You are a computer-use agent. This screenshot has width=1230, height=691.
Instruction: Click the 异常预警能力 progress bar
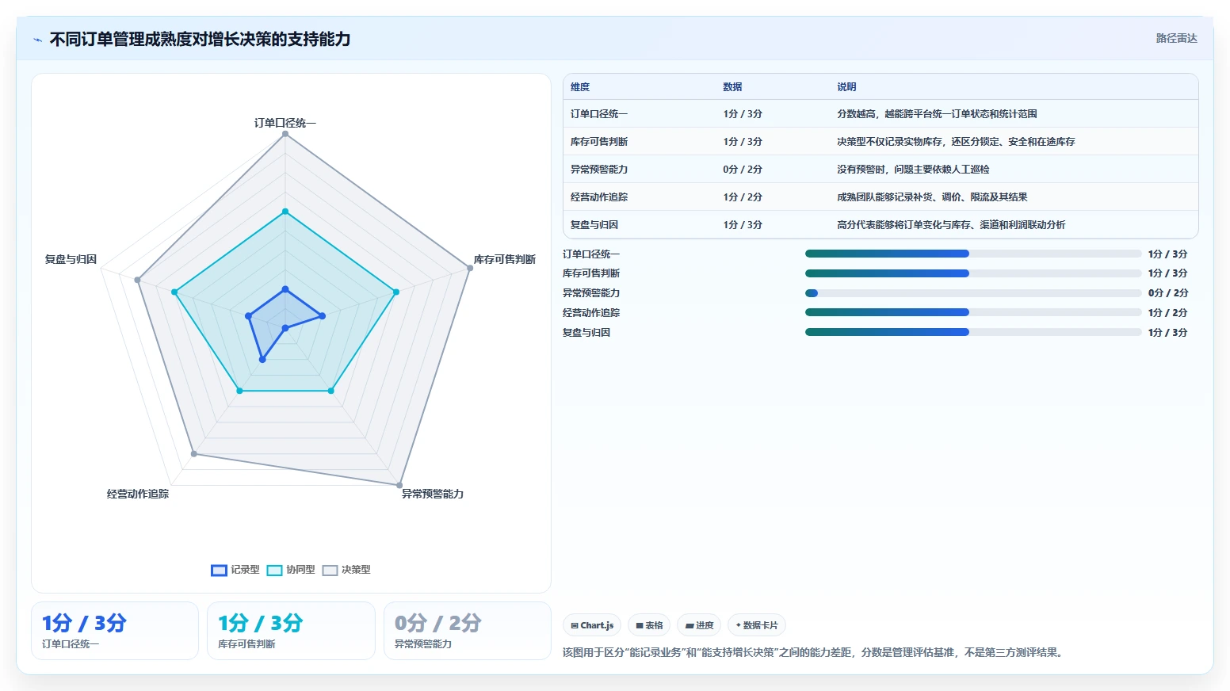[973, 293]
